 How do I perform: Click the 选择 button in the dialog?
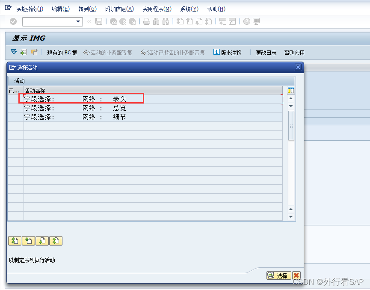pyautogui.click(x=279, y=275)
